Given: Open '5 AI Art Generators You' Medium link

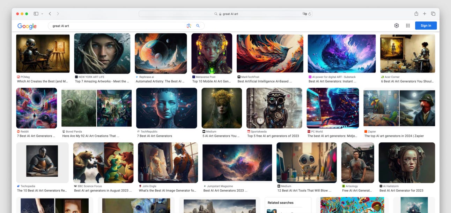Looking at the screenshot, I should coord(221,136).
